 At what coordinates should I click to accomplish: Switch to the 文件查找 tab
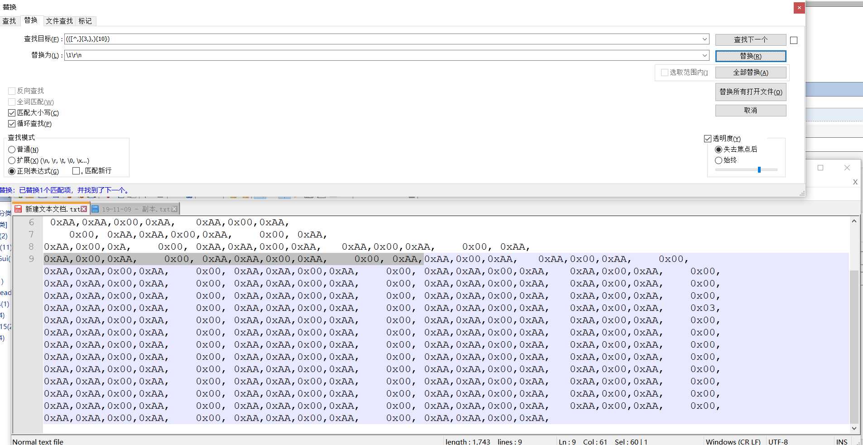pyautogui.click(x=59, y=21)
